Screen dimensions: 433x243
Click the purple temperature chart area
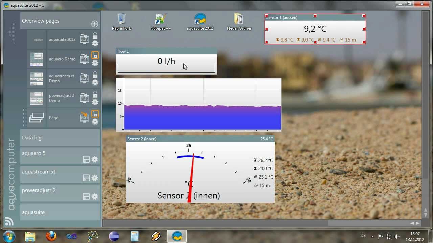pos(202,117)
